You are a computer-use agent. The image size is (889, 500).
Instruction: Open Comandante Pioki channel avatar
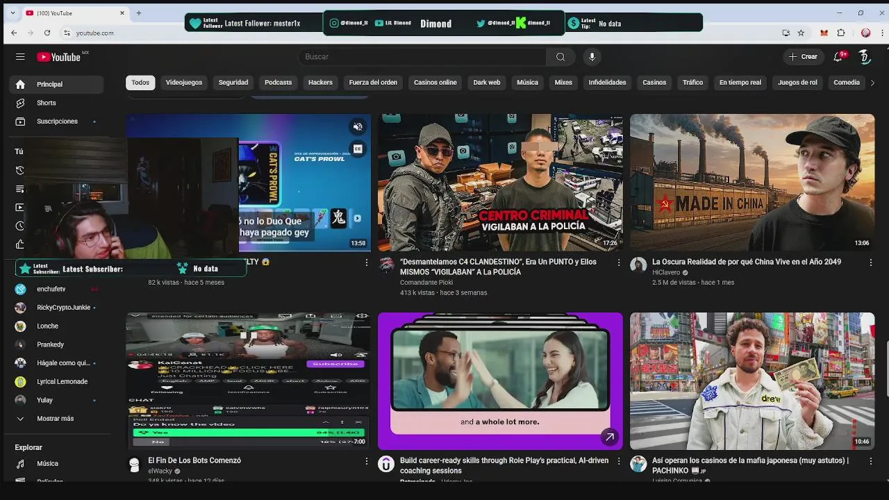[386, 265]
